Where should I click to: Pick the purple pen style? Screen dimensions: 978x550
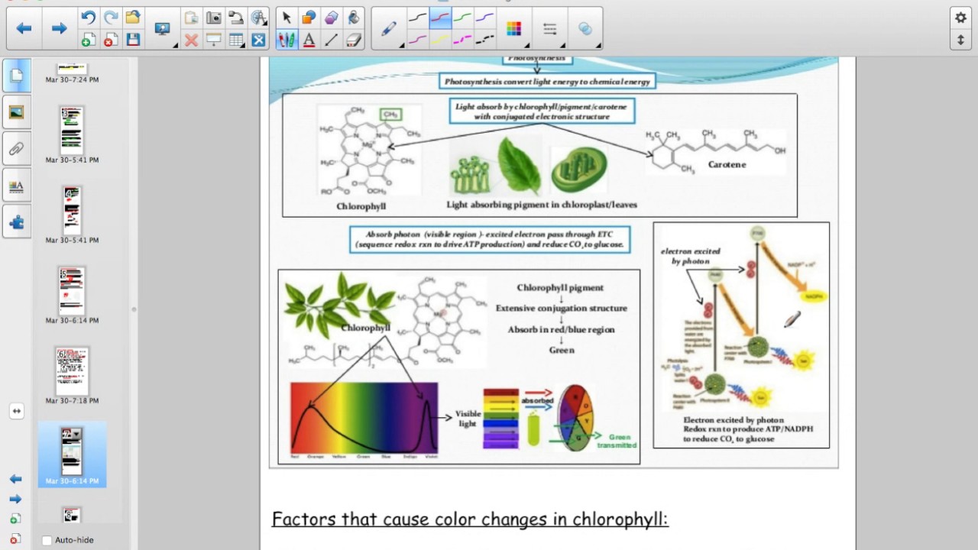484,18
